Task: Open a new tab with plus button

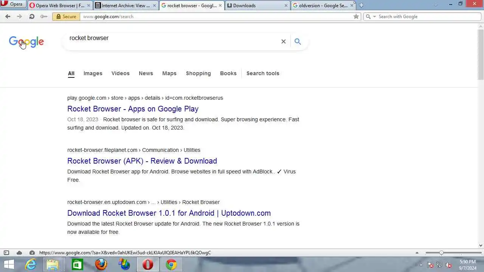Action: click(x=361, y=5)
